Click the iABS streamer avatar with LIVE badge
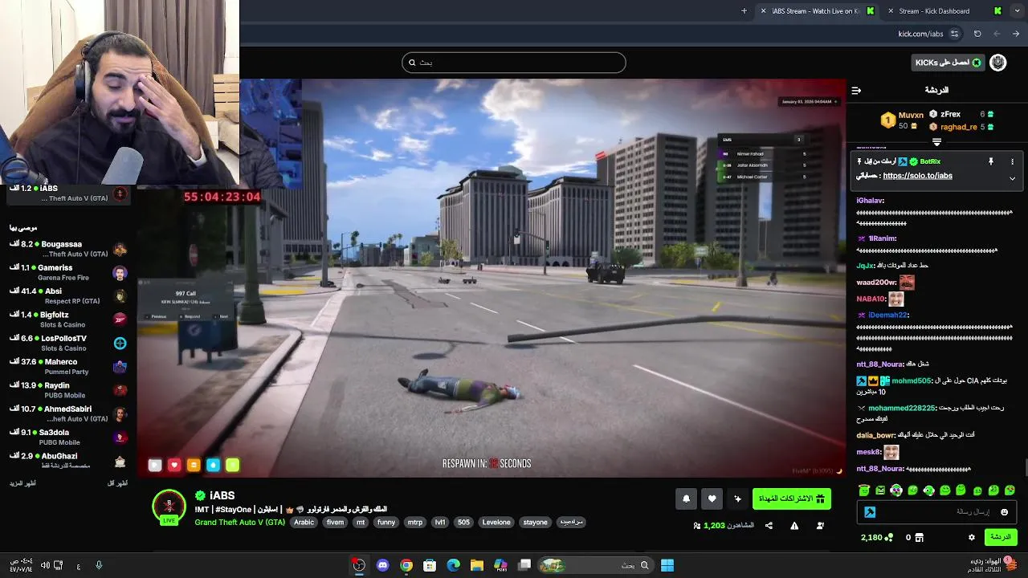Screen dimensions: 1028x578 (x=169, y=507)
